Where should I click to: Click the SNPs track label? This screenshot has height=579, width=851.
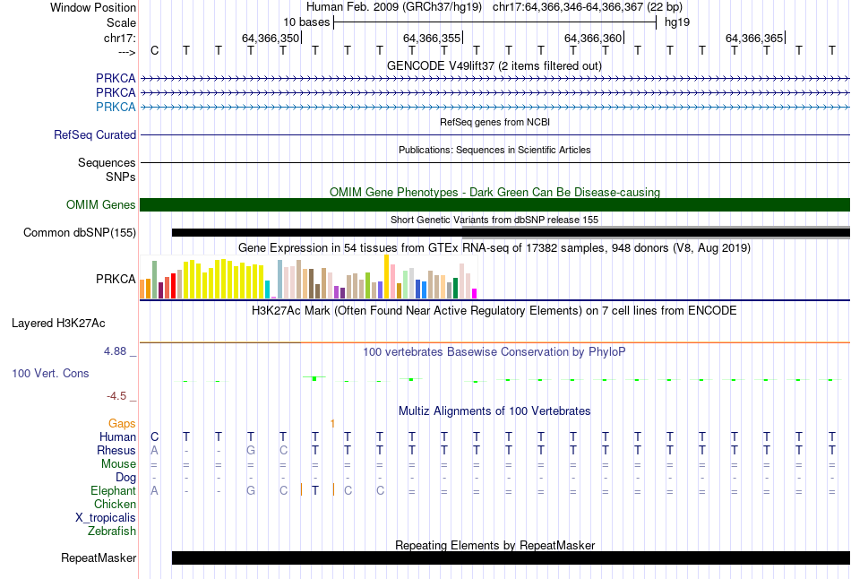[x=121, y=177]
